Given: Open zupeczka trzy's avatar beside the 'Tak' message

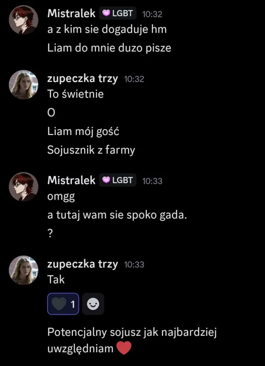Looking at the screenshot, I should pos(24,270).
